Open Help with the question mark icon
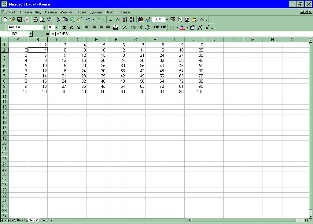The width and height of the screenshot is (313, 224). pos(180,20)
